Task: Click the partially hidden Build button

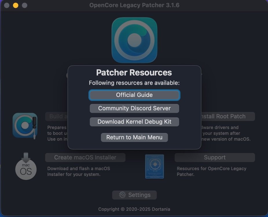Action: tap(56, 116)
